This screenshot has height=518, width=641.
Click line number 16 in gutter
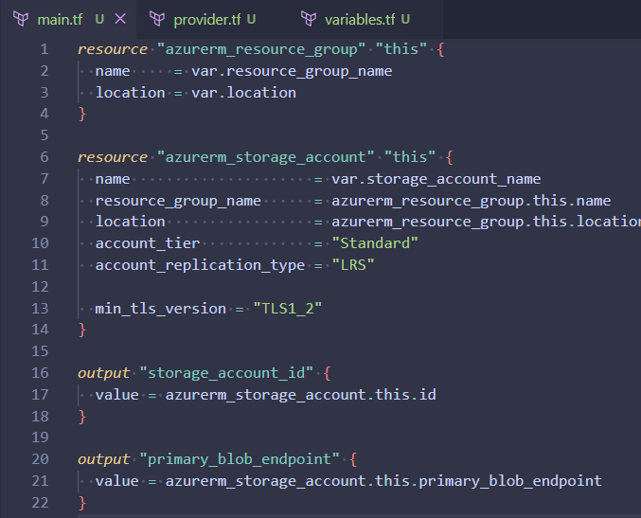[40, 373]
